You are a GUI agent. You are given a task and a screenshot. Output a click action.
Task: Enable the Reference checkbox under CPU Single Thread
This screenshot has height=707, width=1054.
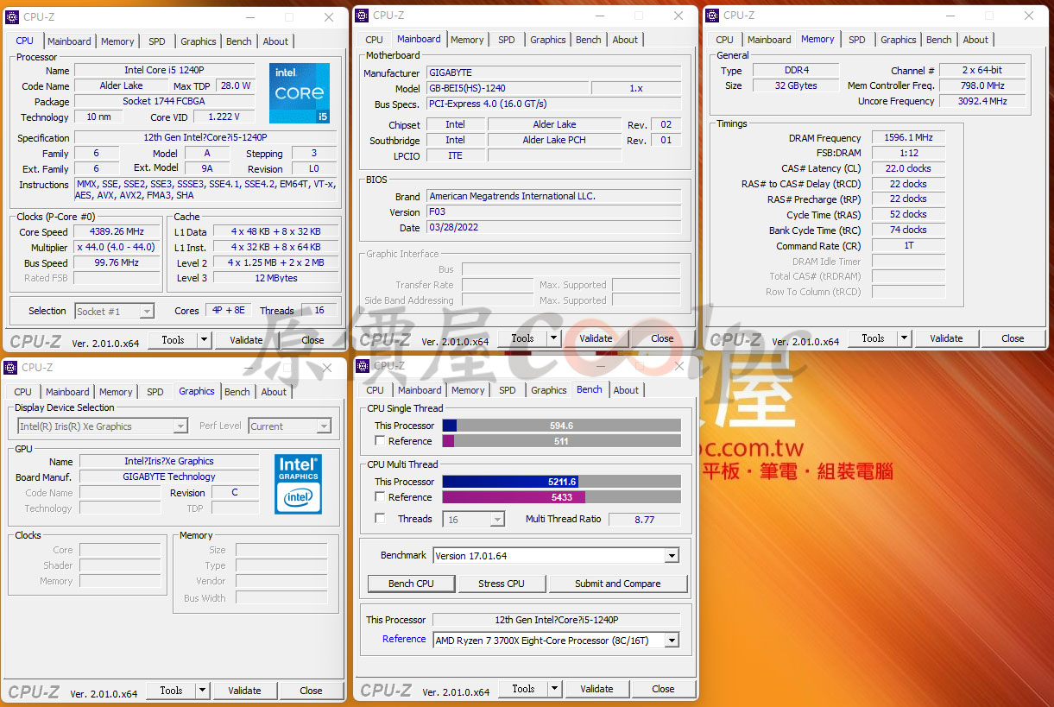(380, 441)
